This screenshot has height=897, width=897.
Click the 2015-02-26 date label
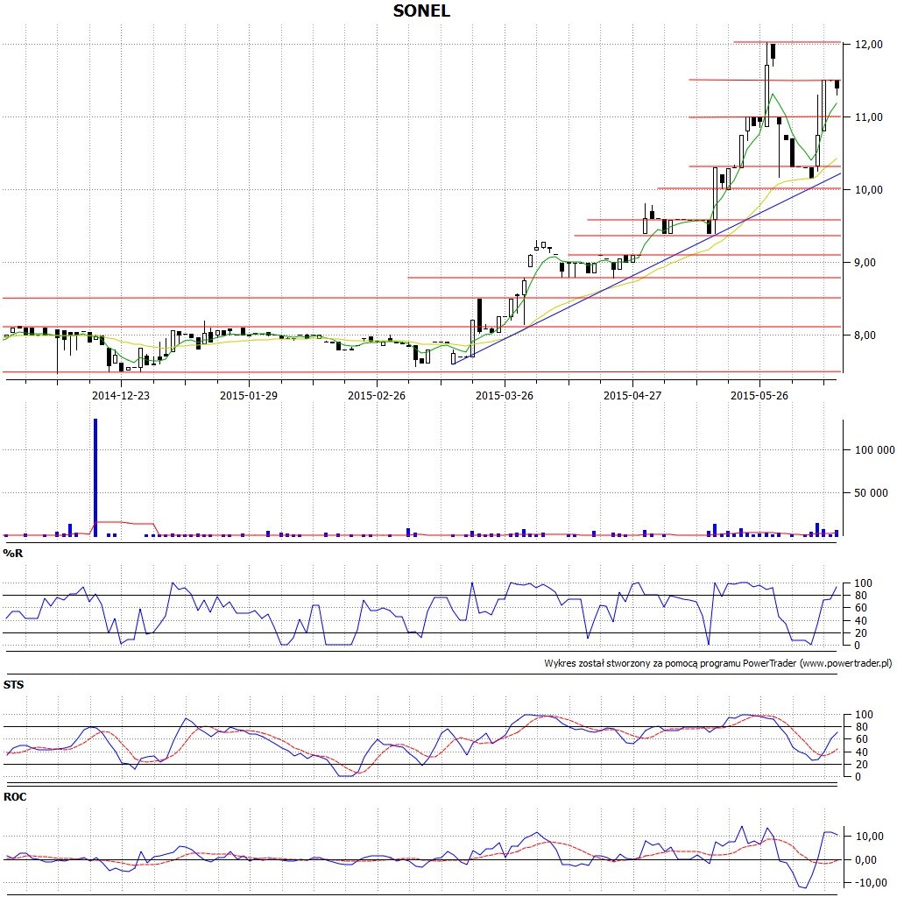click(377, 395)
